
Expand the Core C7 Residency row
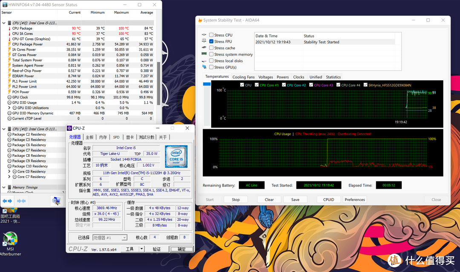(x=9, y=176)
